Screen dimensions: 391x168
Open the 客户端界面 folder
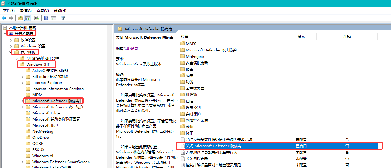pos(195,88)
